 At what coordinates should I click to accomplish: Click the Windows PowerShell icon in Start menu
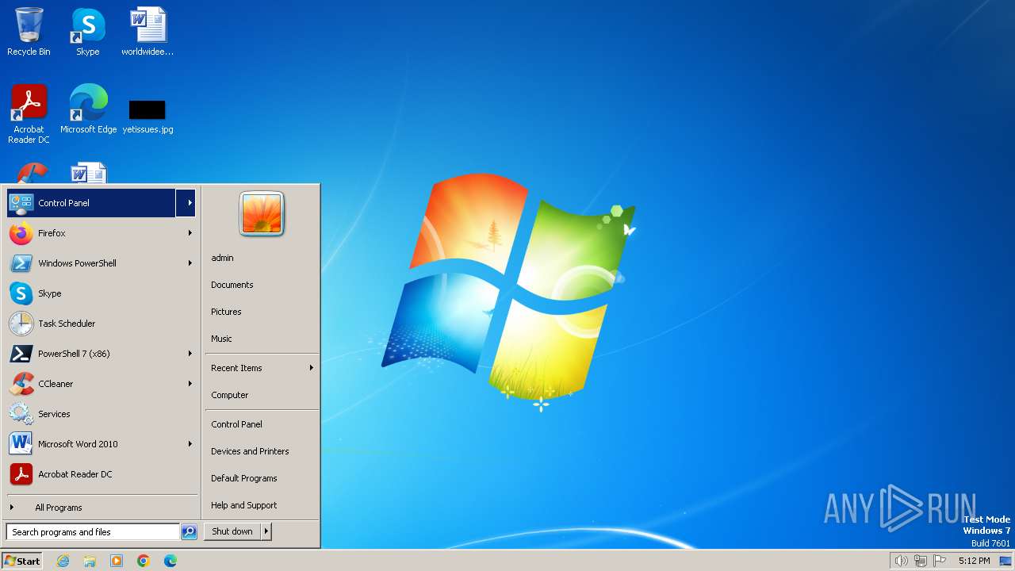21,263
